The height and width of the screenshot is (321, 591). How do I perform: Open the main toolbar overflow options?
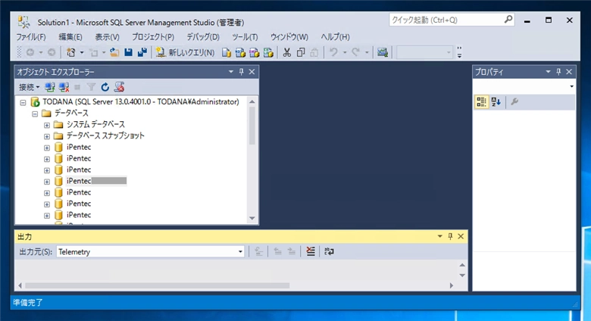[x=459, y=52]
